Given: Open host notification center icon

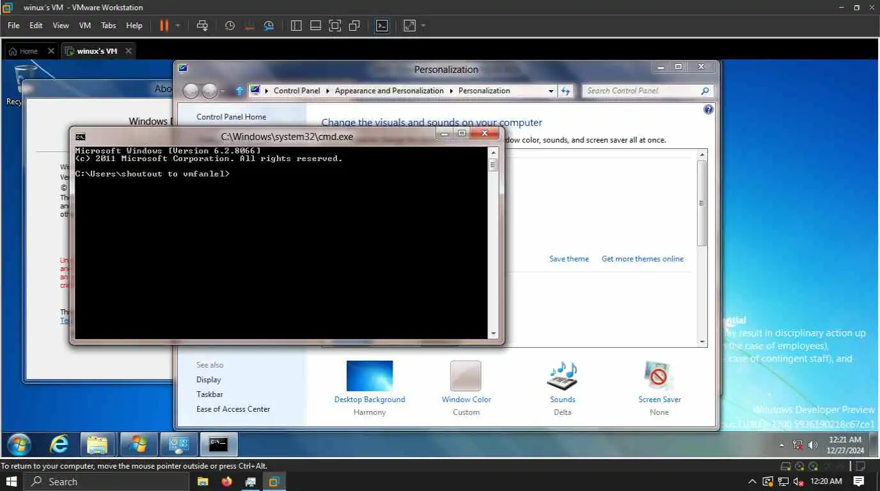Looking at the screenshot, I should pos(859,481).
